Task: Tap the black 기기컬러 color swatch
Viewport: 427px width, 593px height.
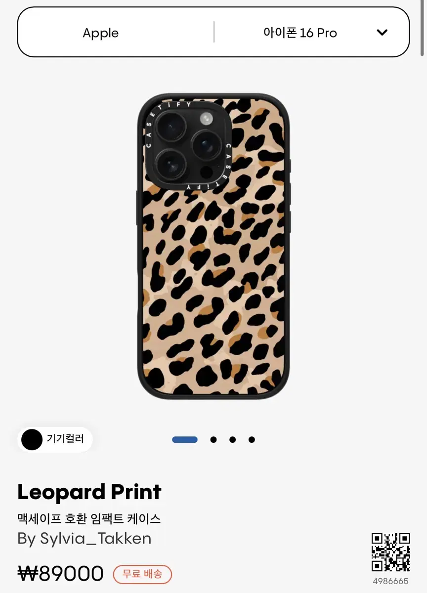Action: pyautogui.click(x=32, y=439)
